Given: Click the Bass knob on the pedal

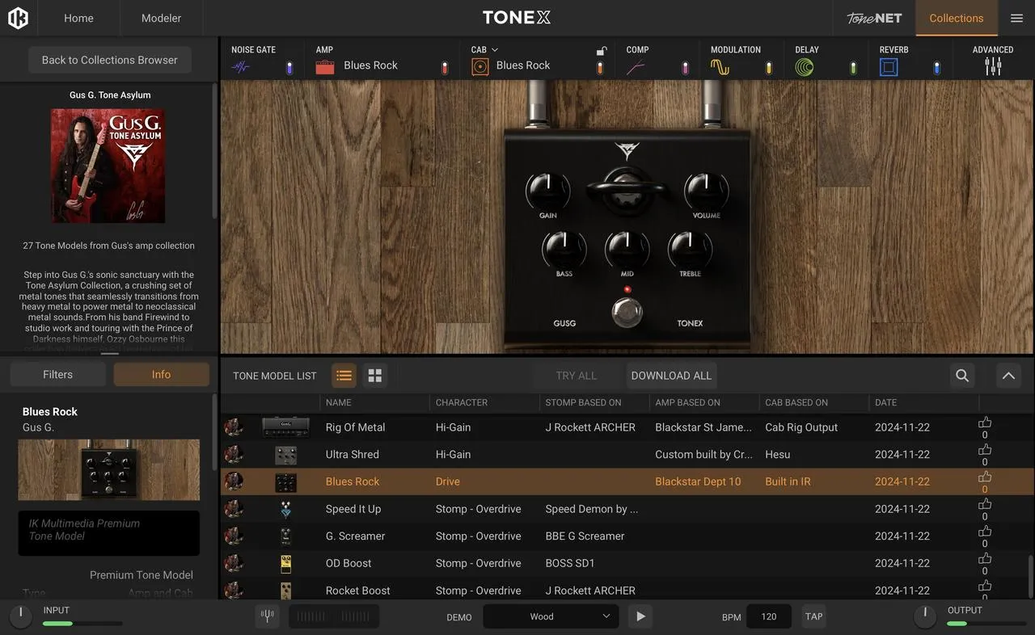Looking at the screenshot, I should (x=564, y=250).
